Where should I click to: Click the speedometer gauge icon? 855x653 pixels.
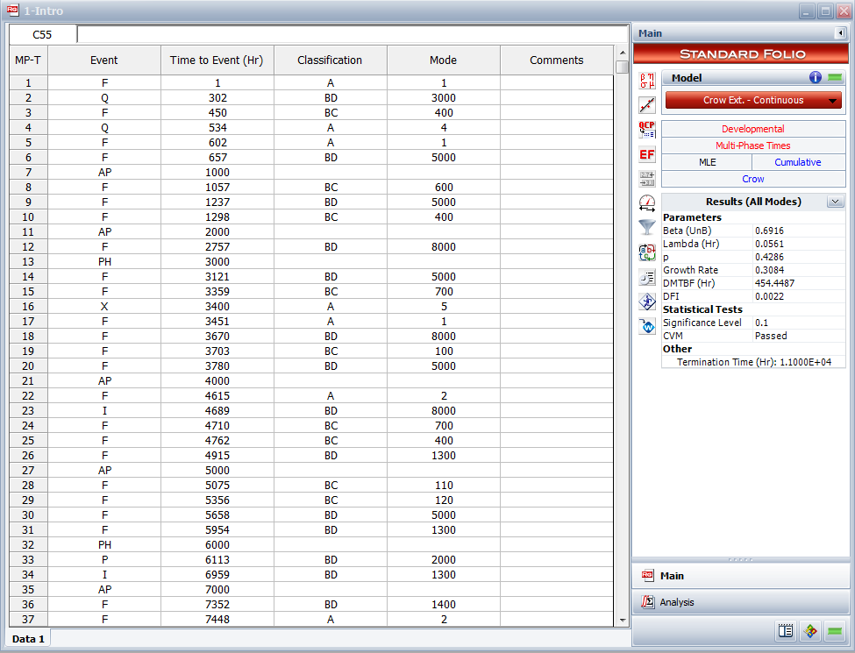(646, 203)
